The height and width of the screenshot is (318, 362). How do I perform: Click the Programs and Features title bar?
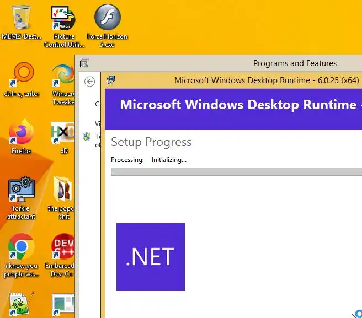click(x=219, y=63)
